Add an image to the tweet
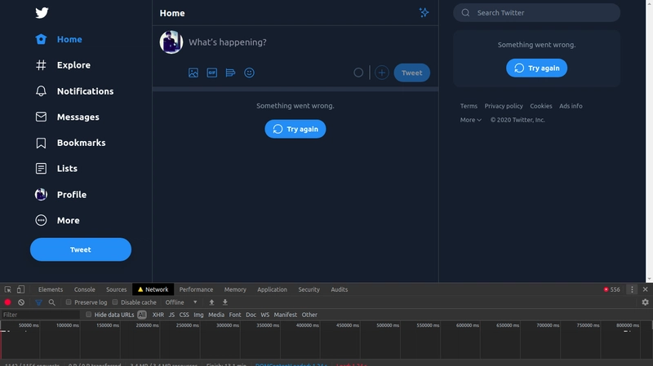The height and width of the screenshot is (366, 653). coord(193,73)
